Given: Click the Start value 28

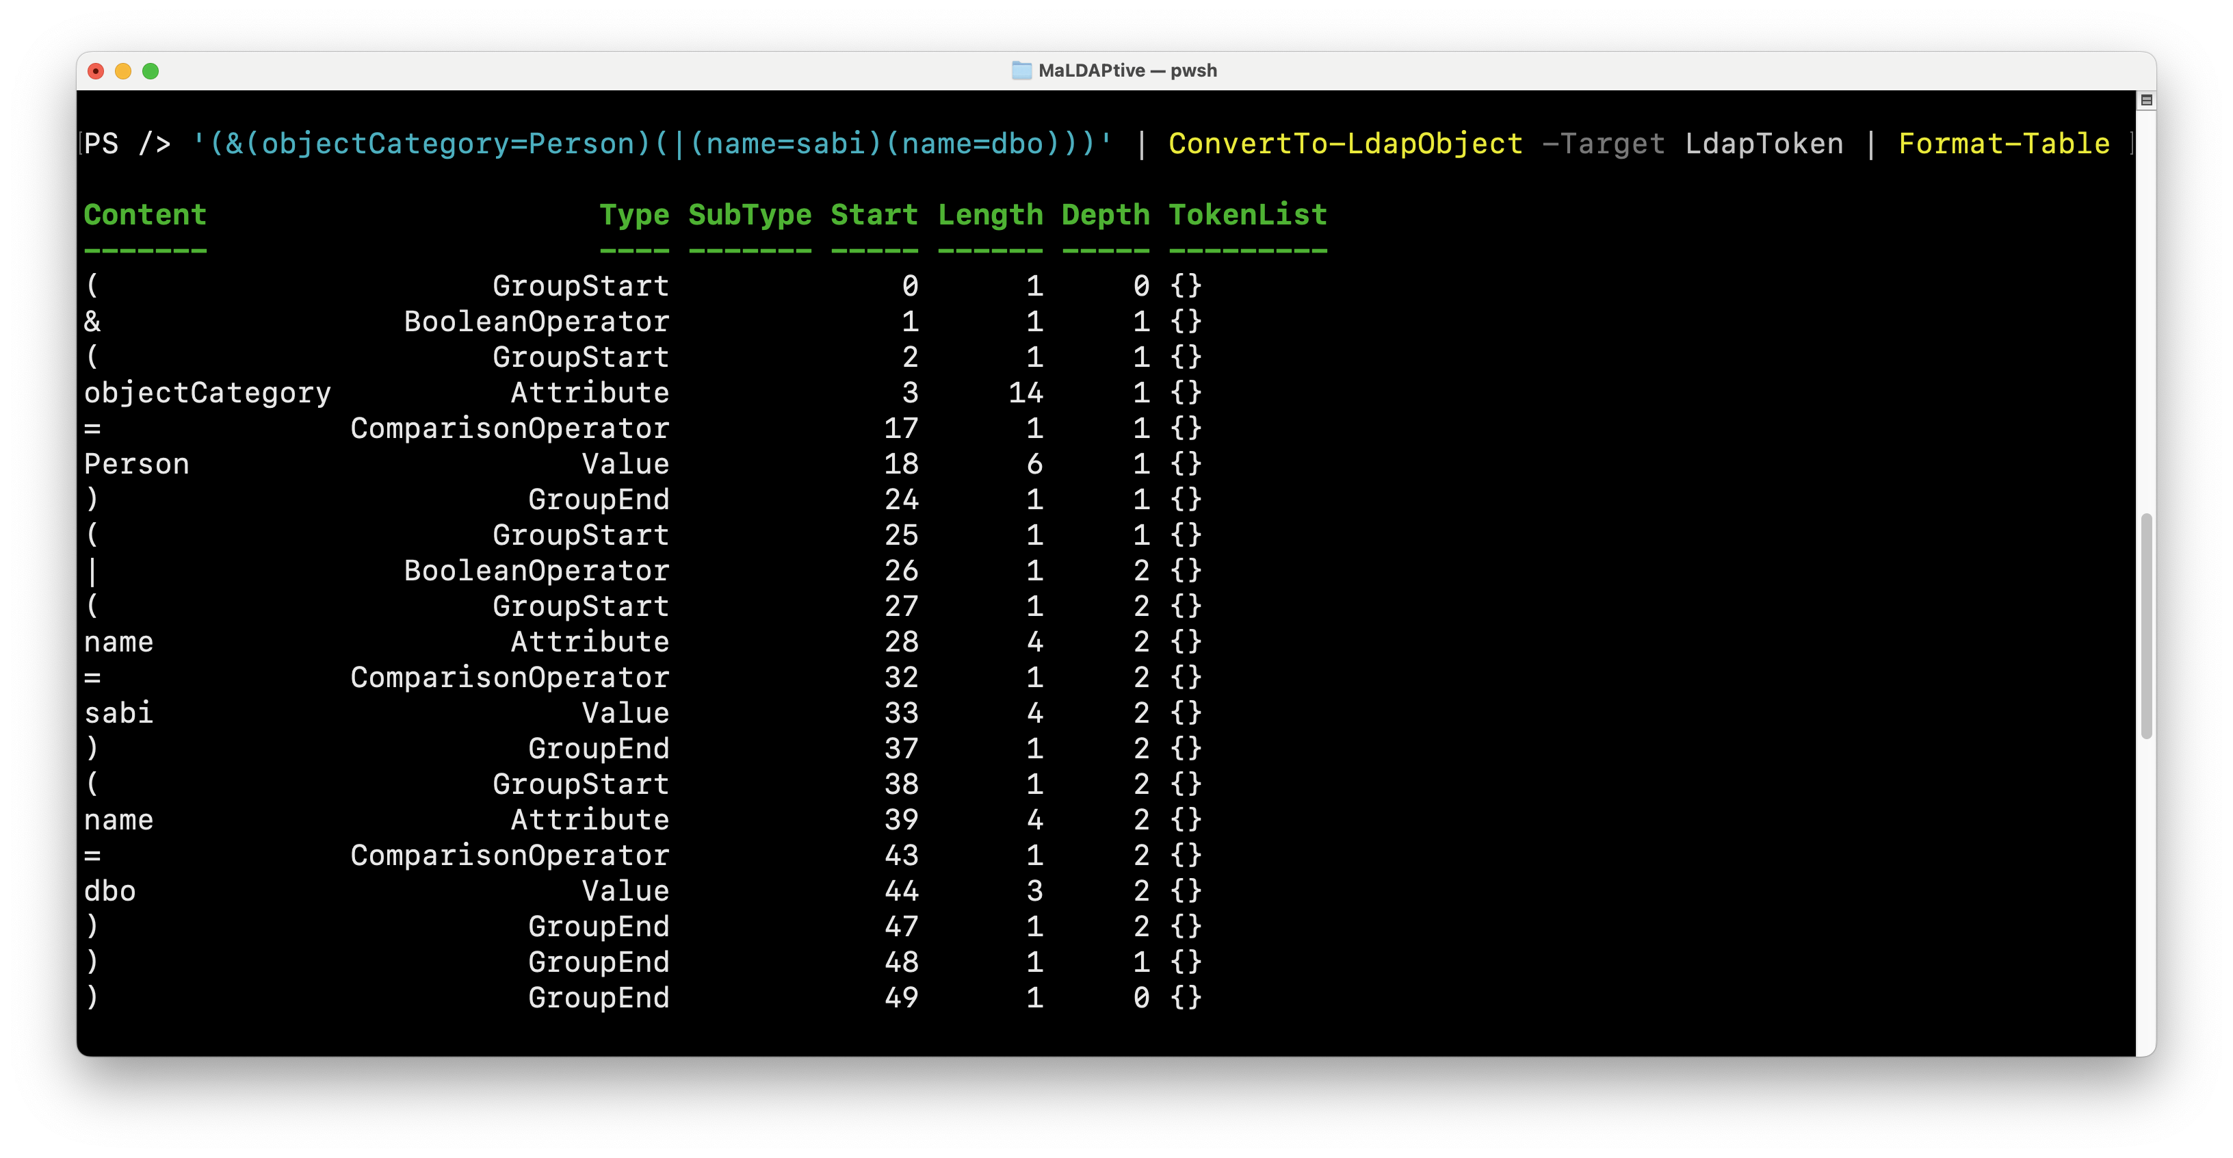Looking at the screenshot, I should tap(900, 642).
